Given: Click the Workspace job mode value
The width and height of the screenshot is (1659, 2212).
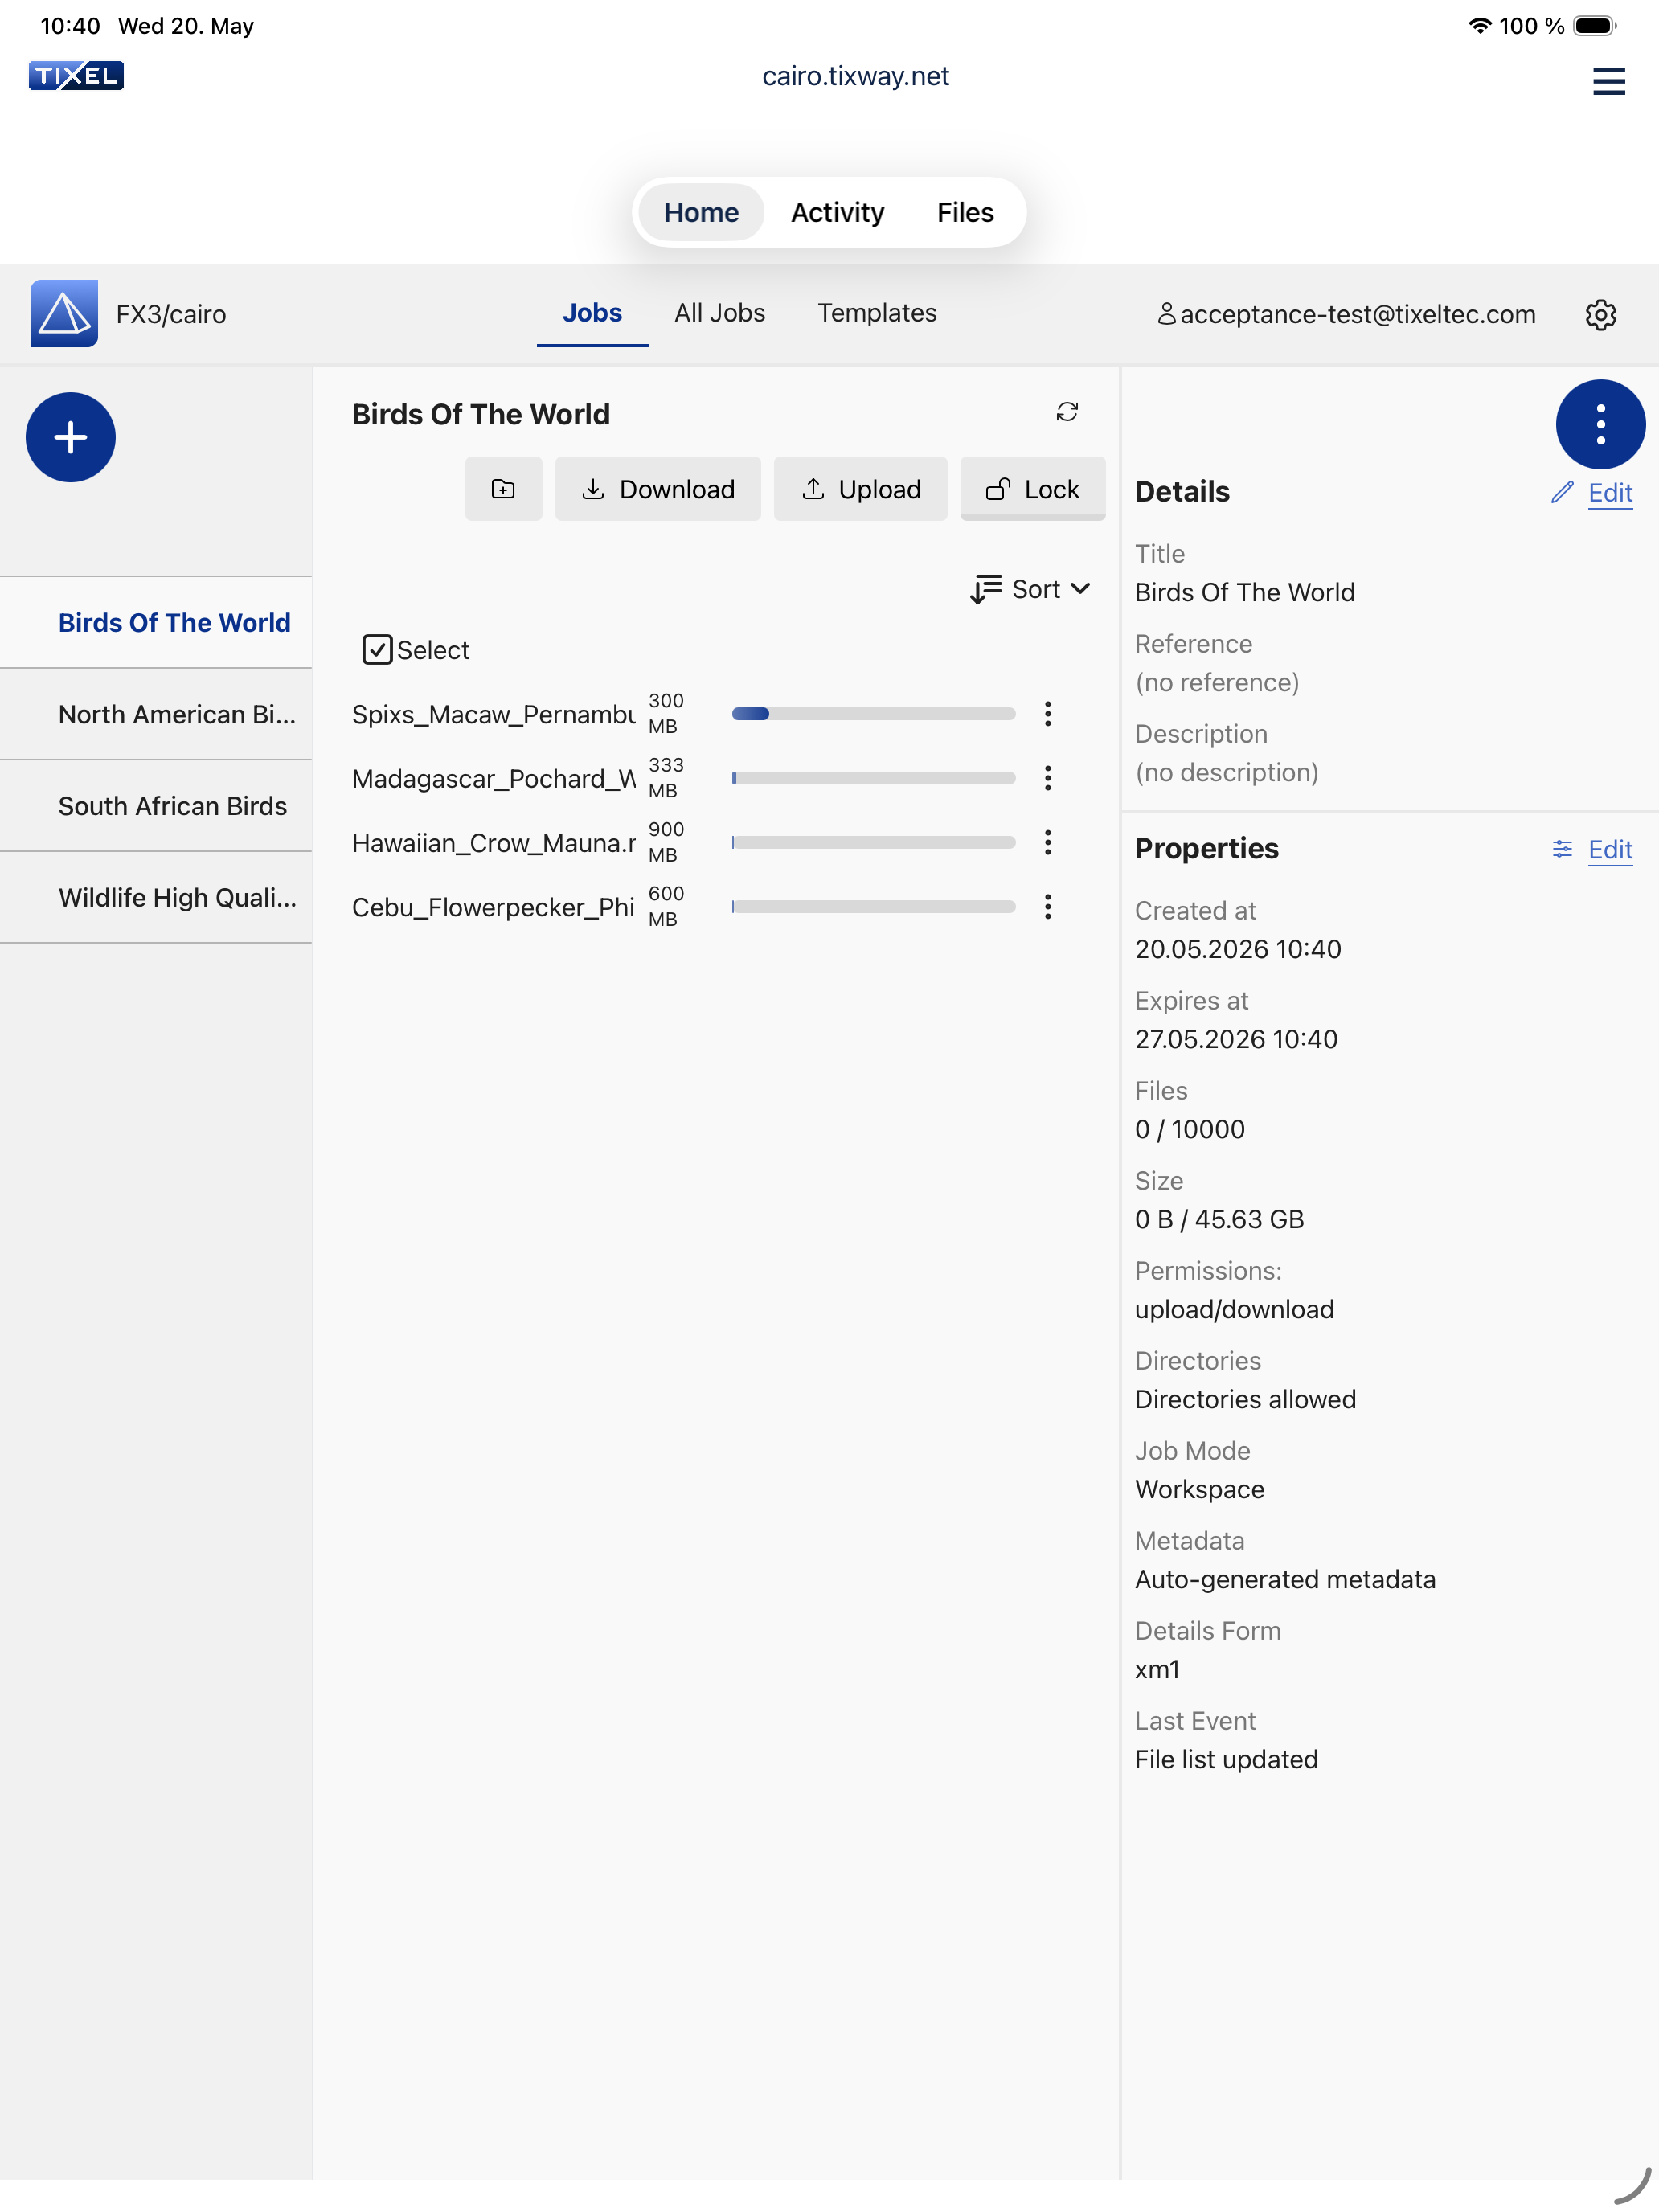Looking at the screenshot, I should 1199,1489.
